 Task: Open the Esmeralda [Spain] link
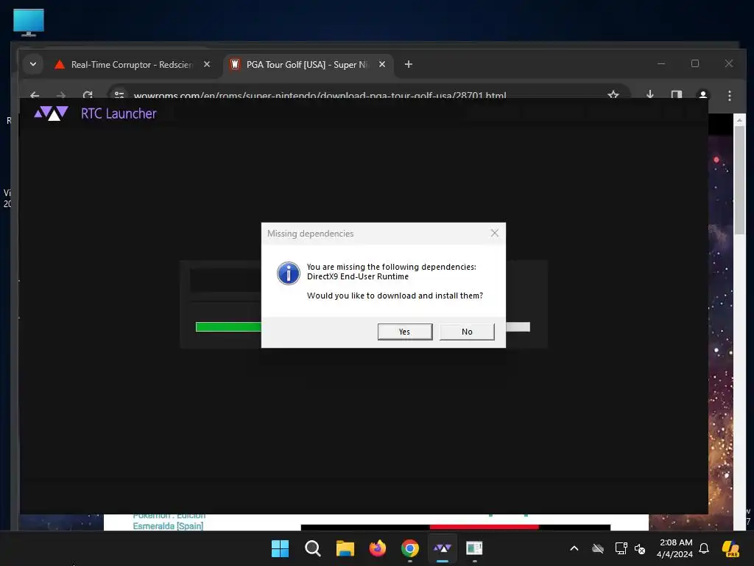pyautogui.click(x=168, y=526)
